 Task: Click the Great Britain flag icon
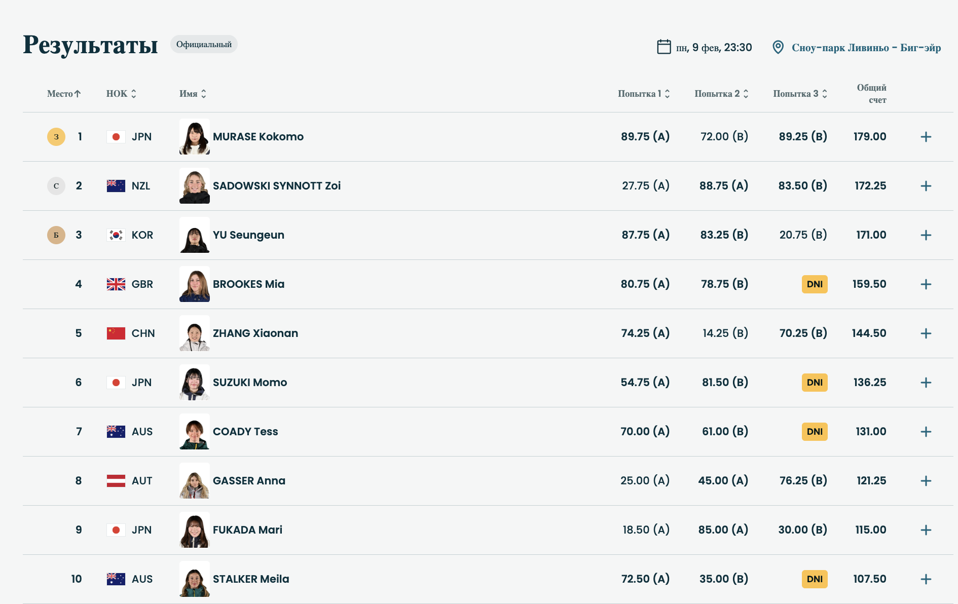pyautogui.click(x=116, y=284)
